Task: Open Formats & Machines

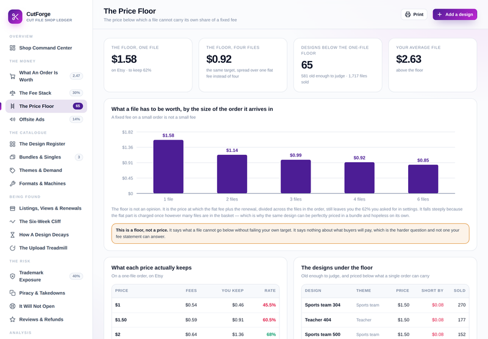Action: [x=46, y=184]
